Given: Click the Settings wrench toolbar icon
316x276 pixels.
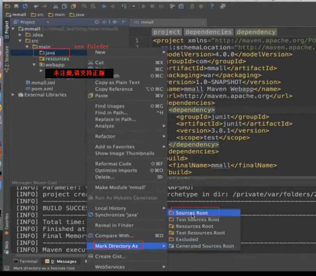Looking at the screenshot, I should [172, 7].
